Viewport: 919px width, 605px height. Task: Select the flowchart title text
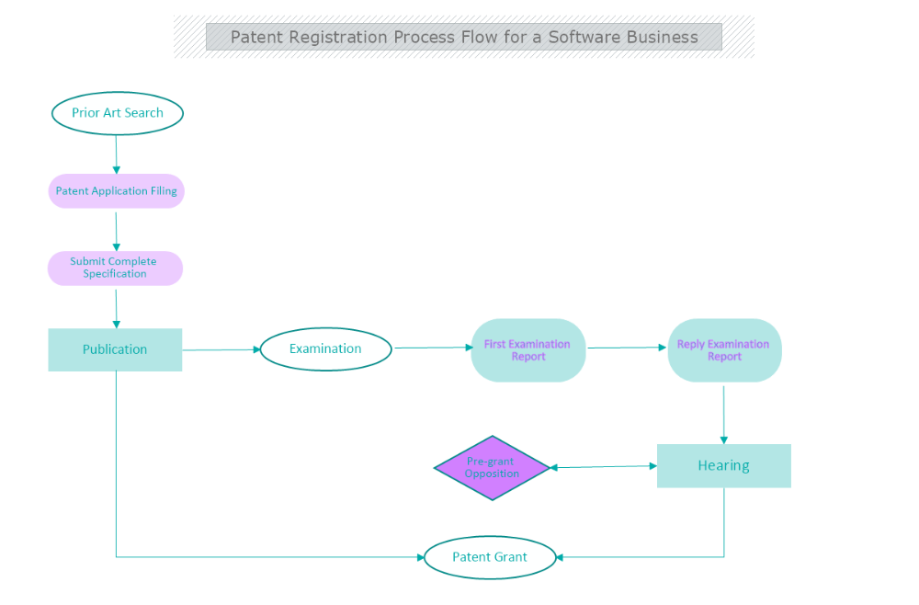pos(464,37)
